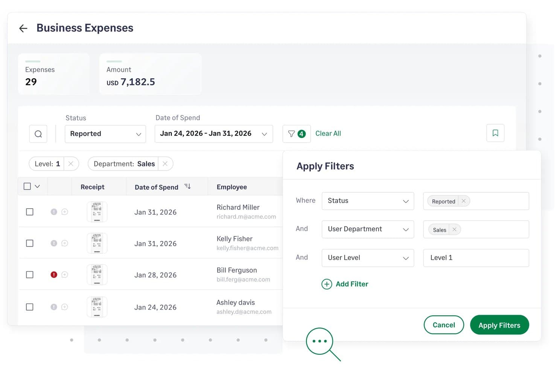
Task: Select the checkbox for Bill Ferguson's expense
Action: pos(30,275)
